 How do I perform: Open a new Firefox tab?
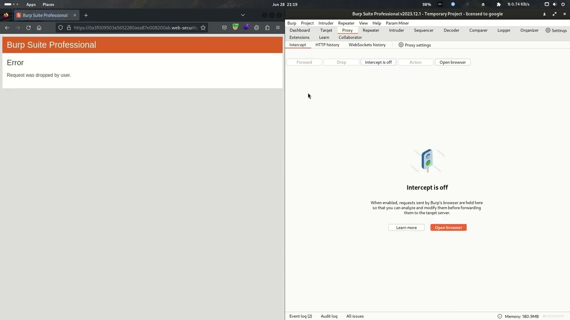[86, 15]
